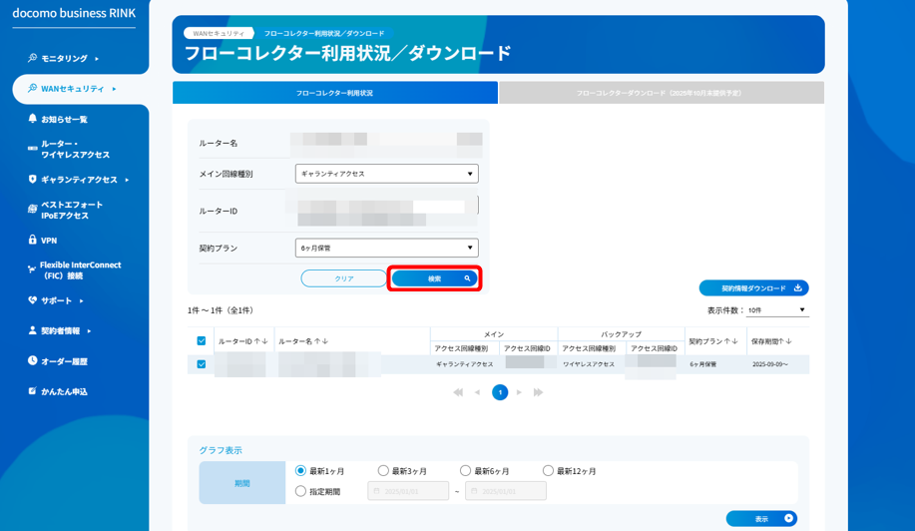Sort by ルーター名 column arrows
This screenshot has height=531, width=915.
point(321,341)
